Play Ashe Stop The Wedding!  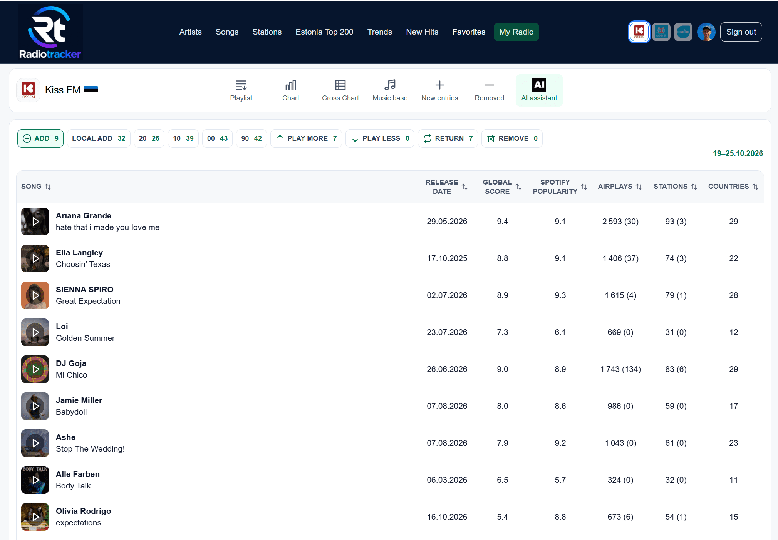(35, 443)
